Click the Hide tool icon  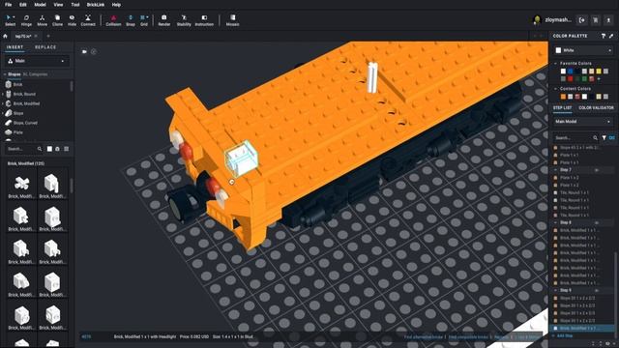tap(72, 20)
